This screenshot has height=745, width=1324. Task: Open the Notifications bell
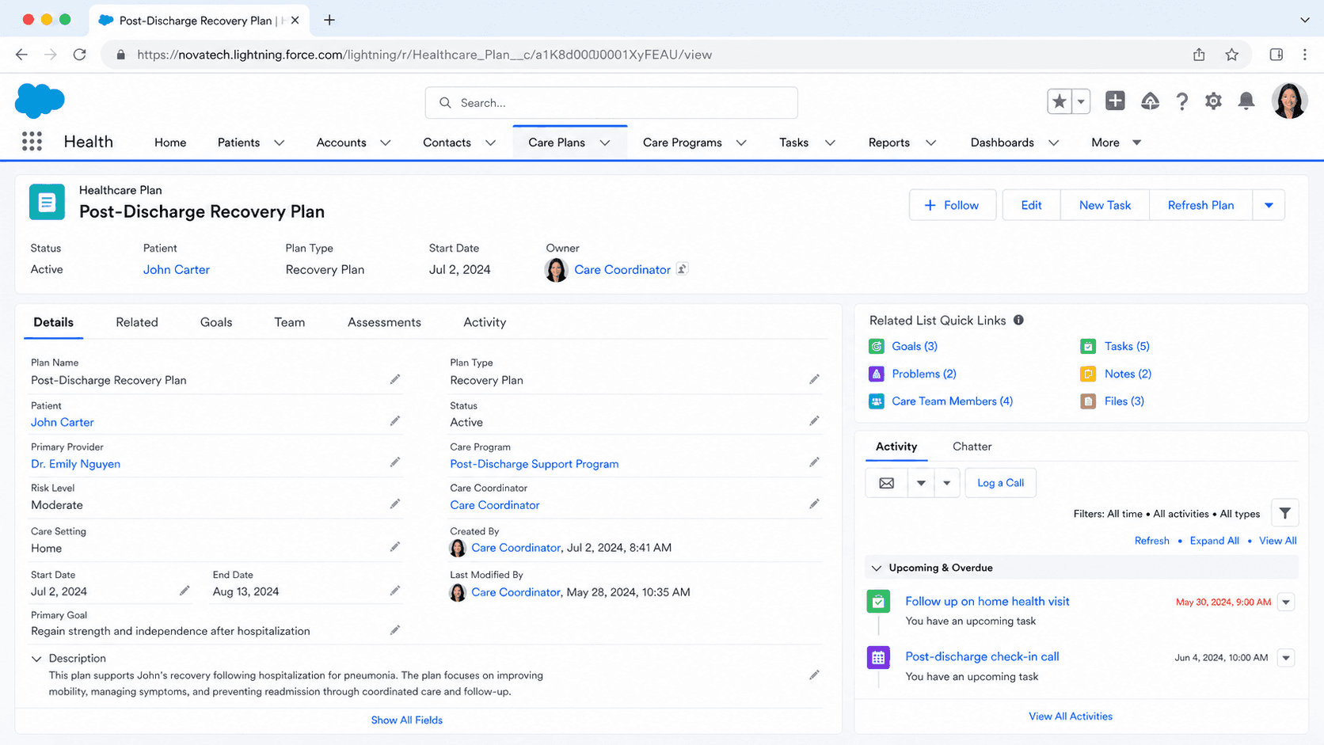[x=1246, y=101]
